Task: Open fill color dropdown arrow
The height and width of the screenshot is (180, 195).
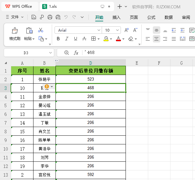Action: (111, 39)
